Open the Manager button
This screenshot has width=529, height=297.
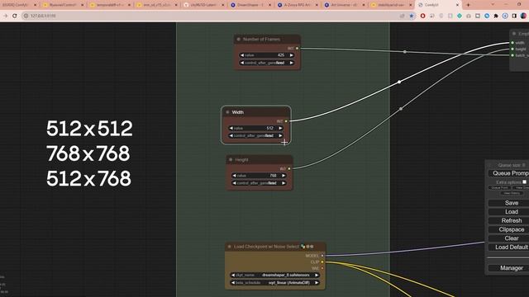click(509, 268)
